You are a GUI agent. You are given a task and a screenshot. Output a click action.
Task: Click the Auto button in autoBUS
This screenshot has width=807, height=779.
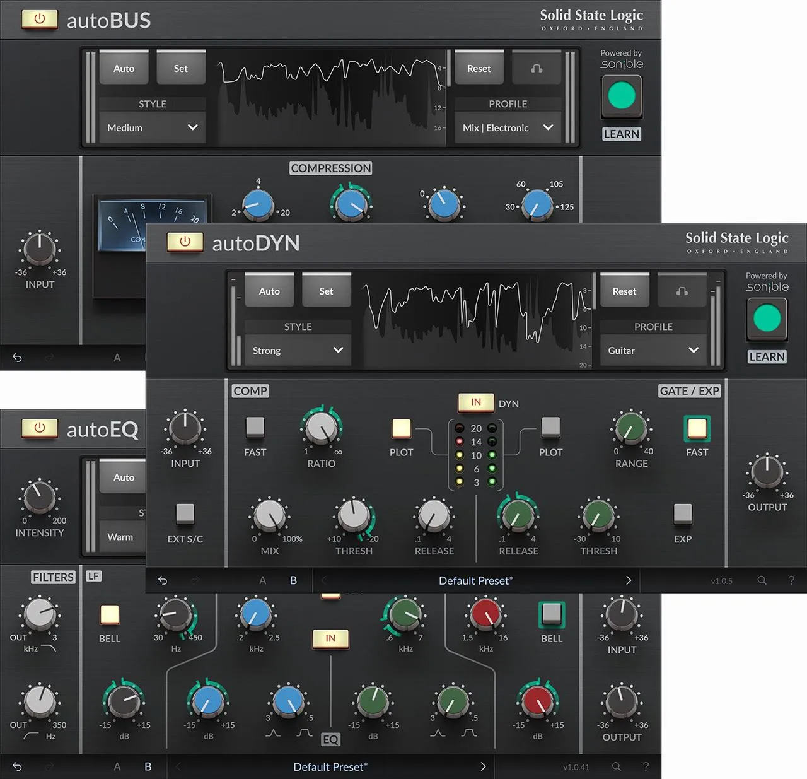[124, 67]
